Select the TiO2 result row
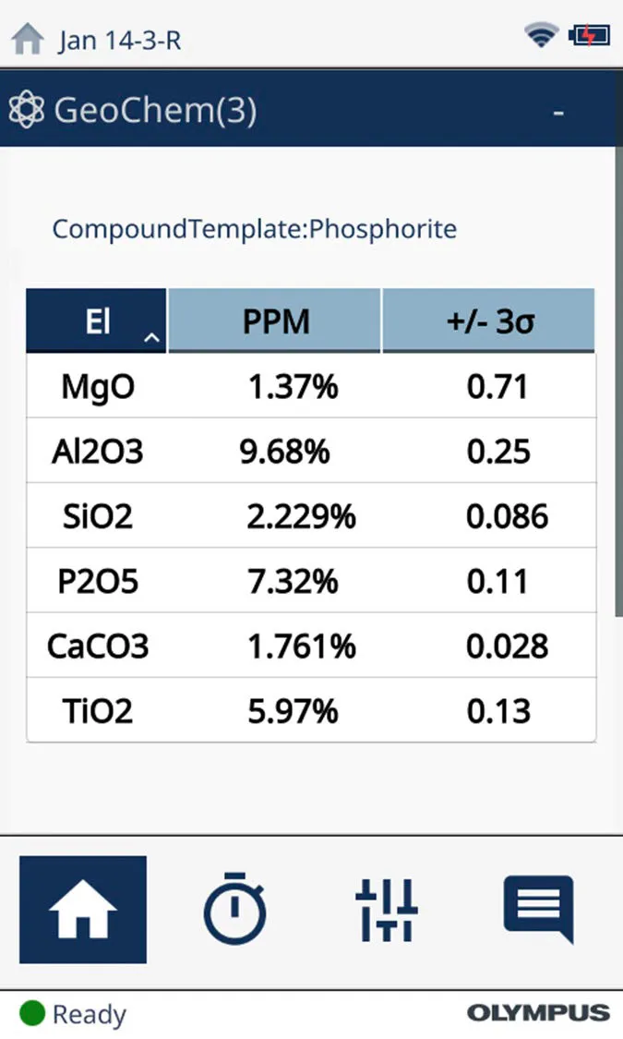The image size is (623, 1039). pyautogui.click(x=311, y=710)
